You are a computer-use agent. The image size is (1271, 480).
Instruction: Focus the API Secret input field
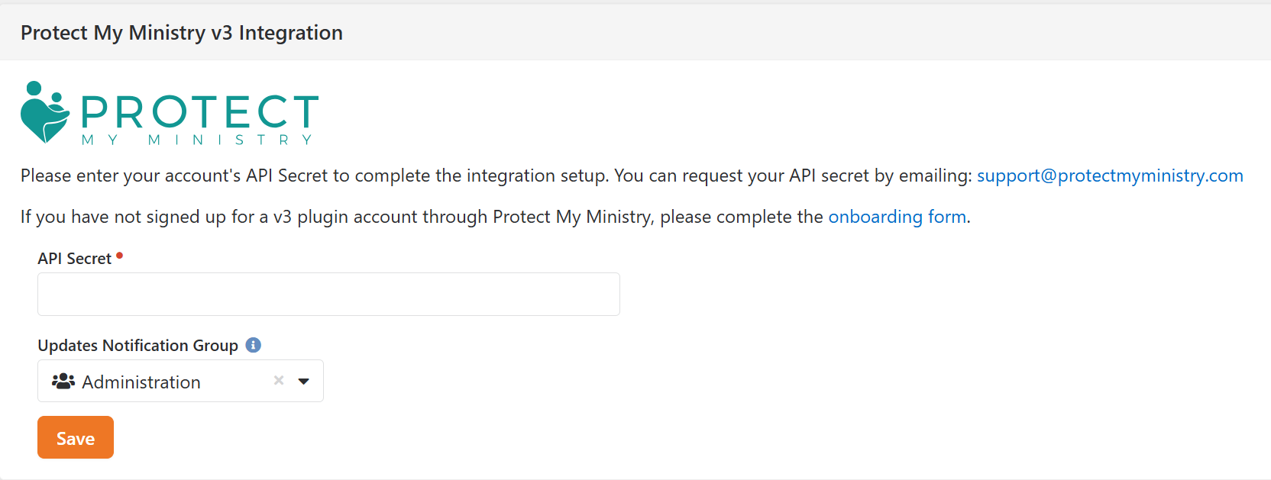[328, 294]
